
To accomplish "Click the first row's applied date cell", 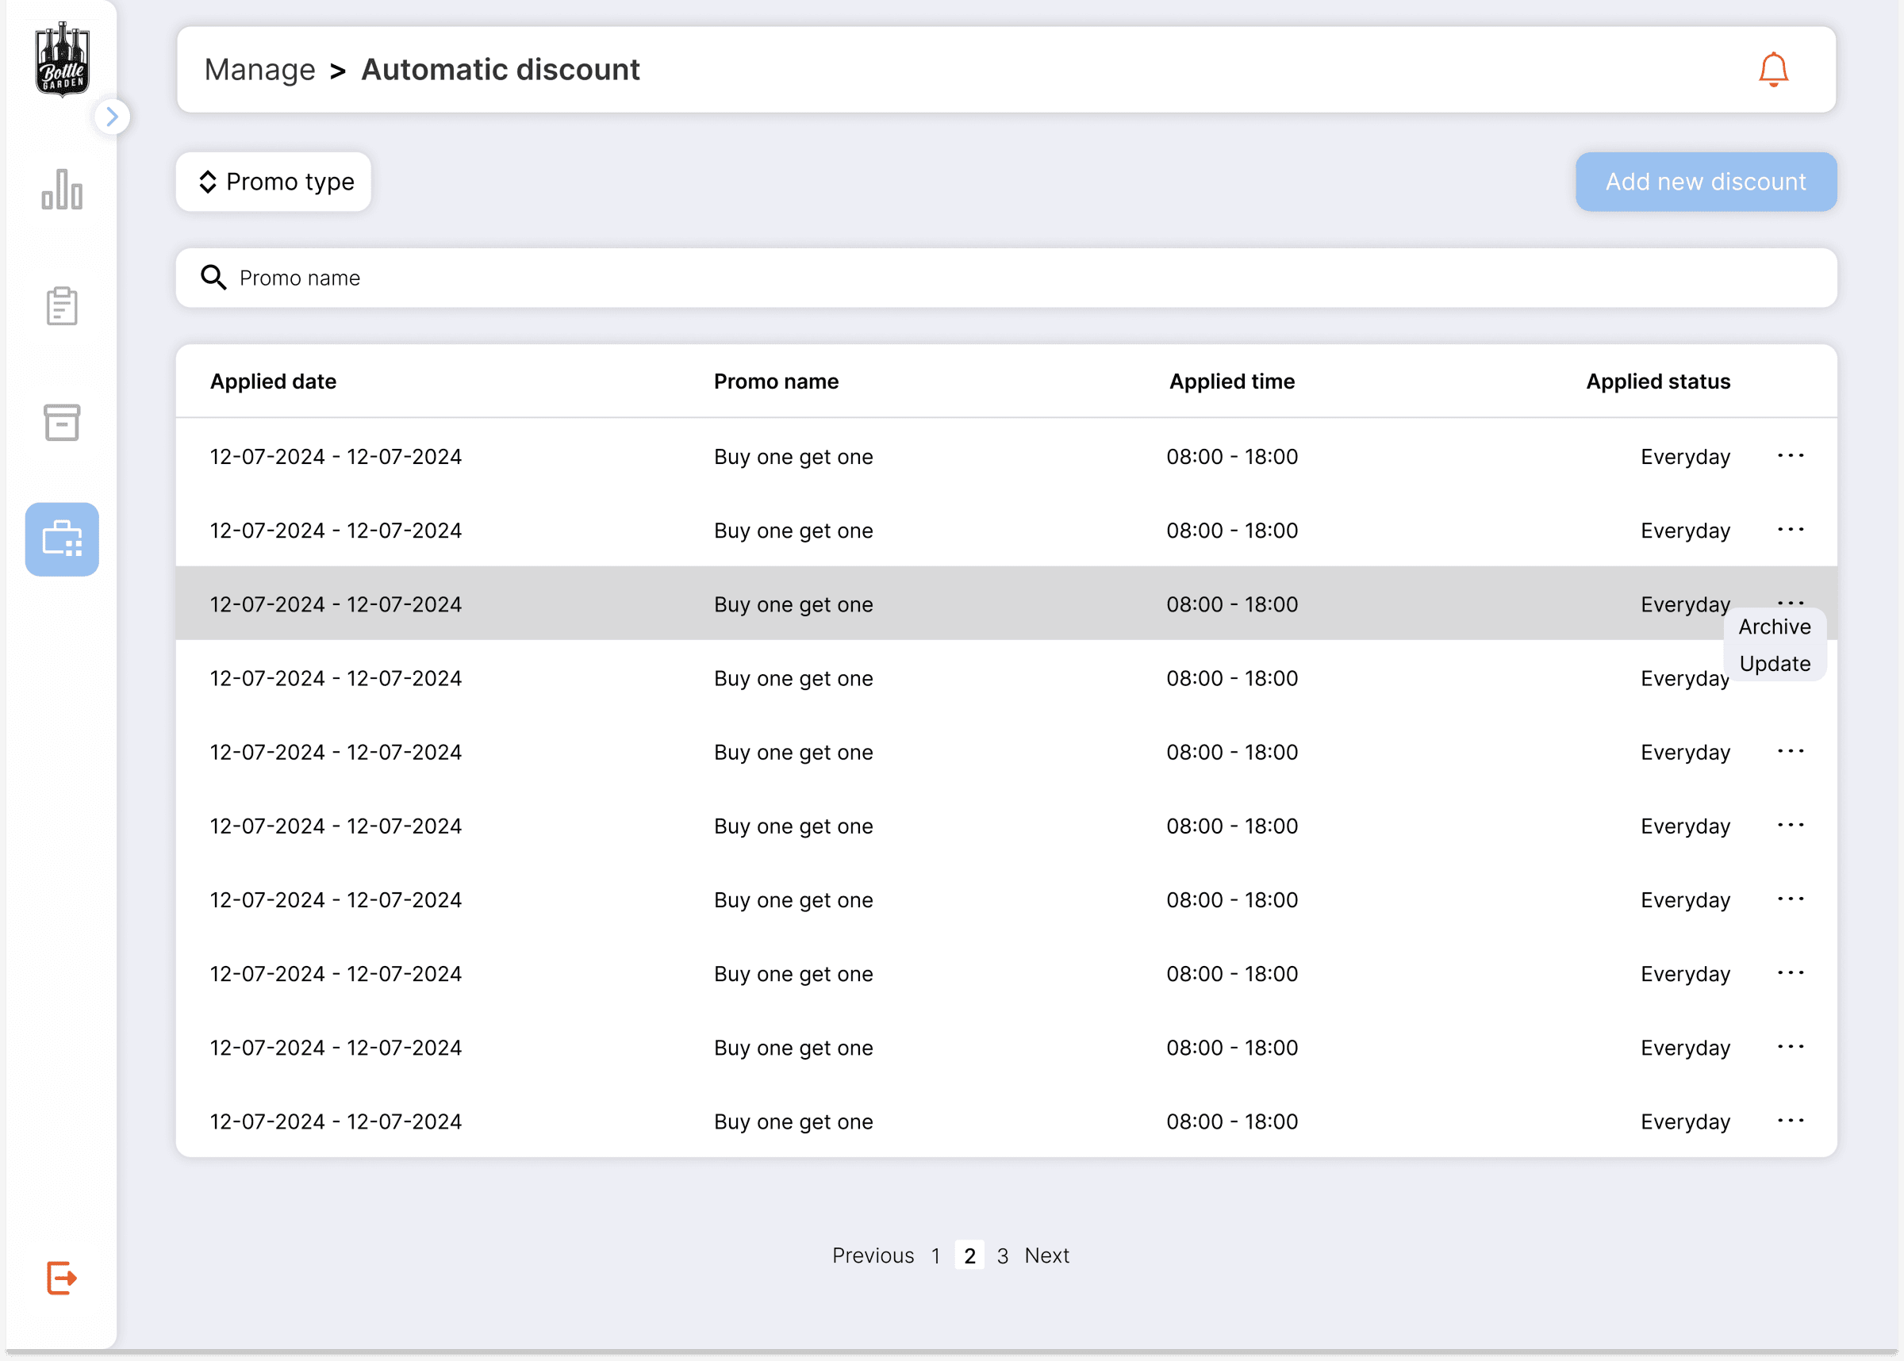I will tap(336, 457).
